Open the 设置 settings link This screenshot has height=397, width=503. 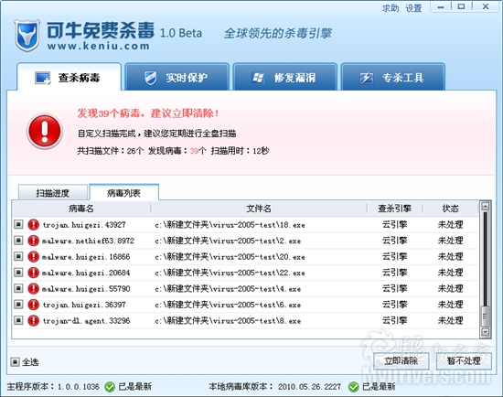[x=413, y=8]
